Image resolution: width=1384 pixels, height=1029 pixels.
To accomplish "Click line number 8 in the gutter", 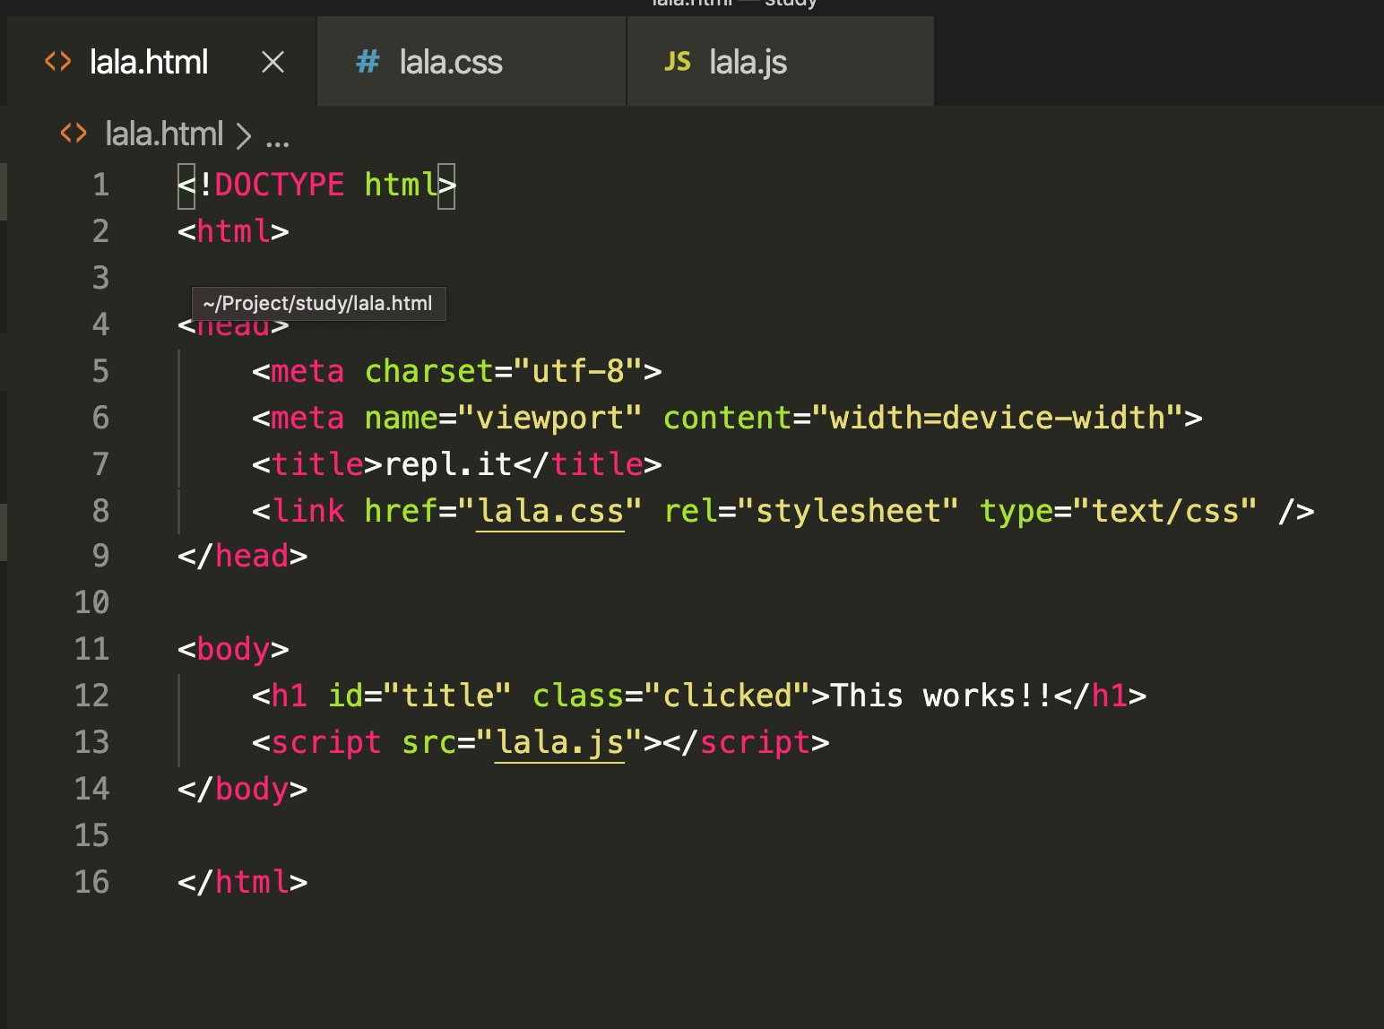I will tap(100, 511).
